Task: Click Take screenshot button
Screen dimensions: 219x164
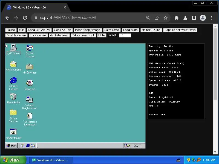Action: [x=83, y=36]
